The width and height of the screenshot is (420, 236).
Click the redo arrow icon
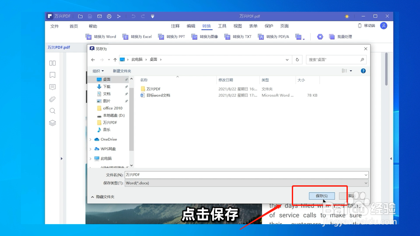click(x=143, y=16)
